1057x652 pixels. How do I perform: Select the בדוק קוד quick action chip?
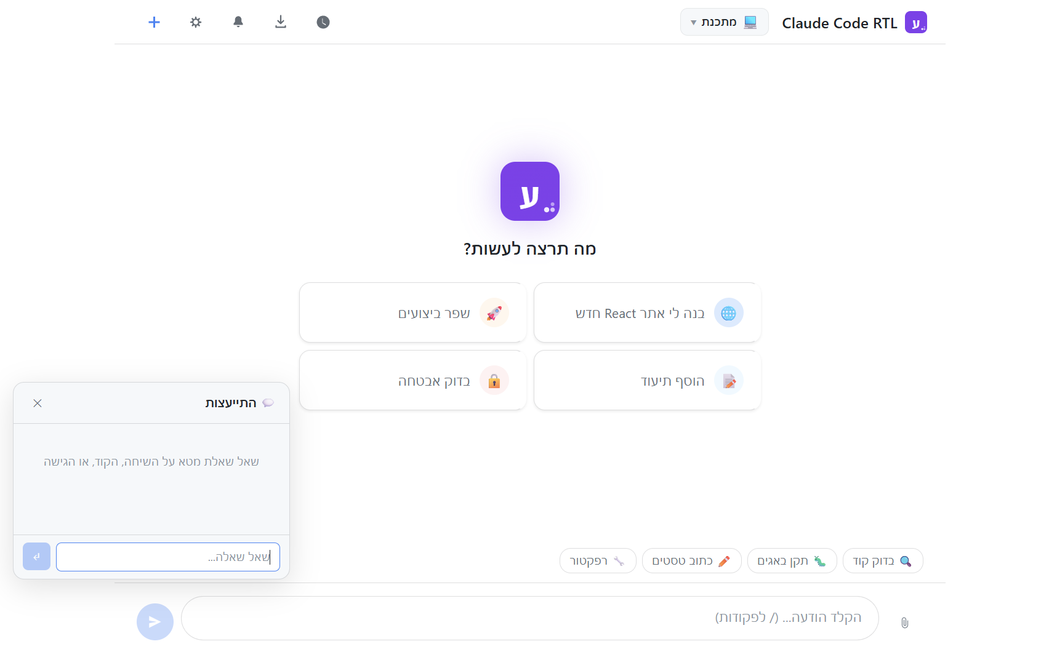(x=883, y=561)
